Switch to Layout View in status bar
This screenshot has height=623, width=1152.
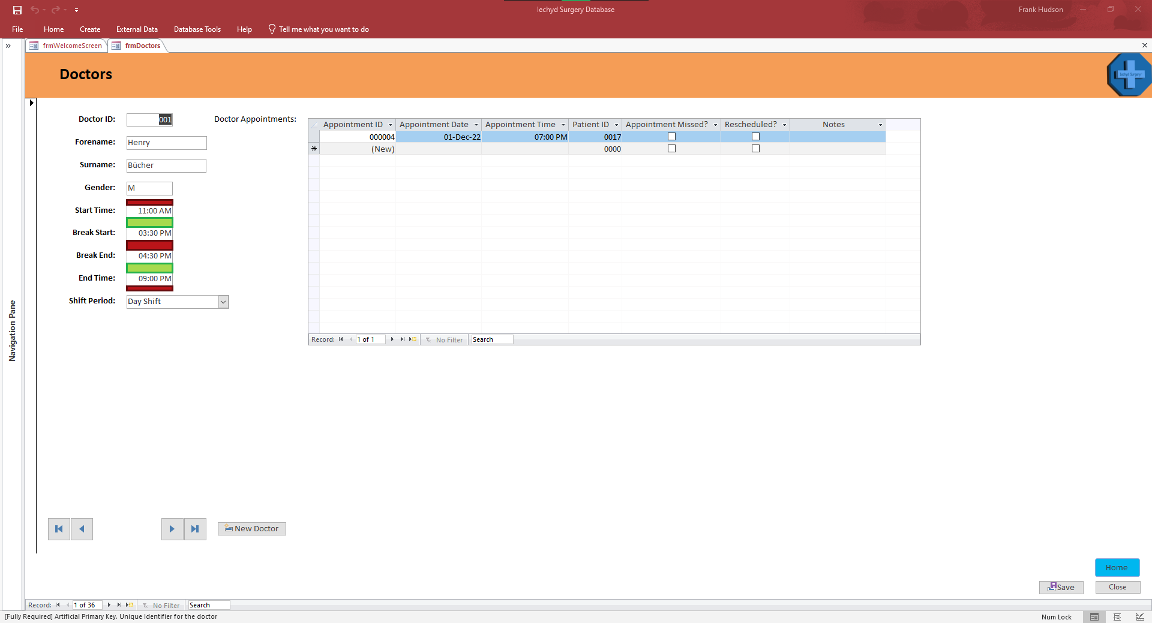[x=1117, y=617]
